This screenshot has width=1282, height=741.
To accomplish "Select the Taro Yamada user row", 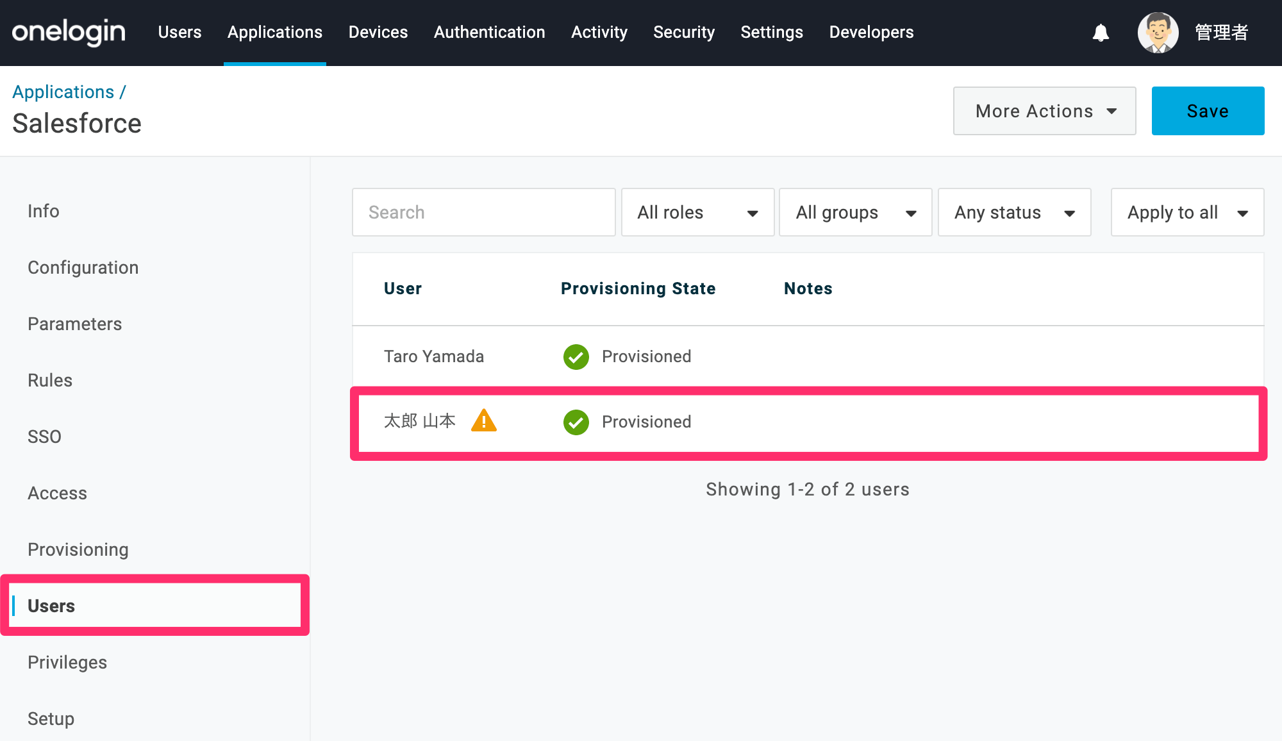I will (808, 357).
